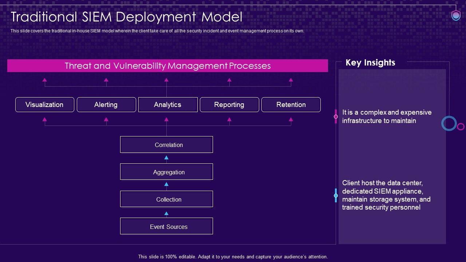Click the small pink ring decoration
This screenshot has width=466, height=262.
coord(461,127)
